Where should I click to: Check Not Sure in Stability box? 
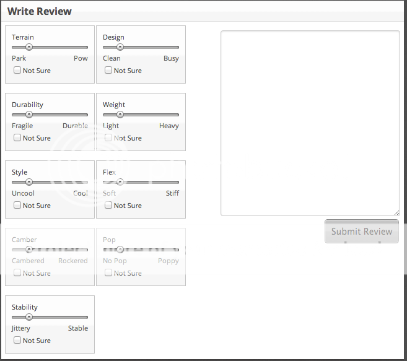coord(17,341)
